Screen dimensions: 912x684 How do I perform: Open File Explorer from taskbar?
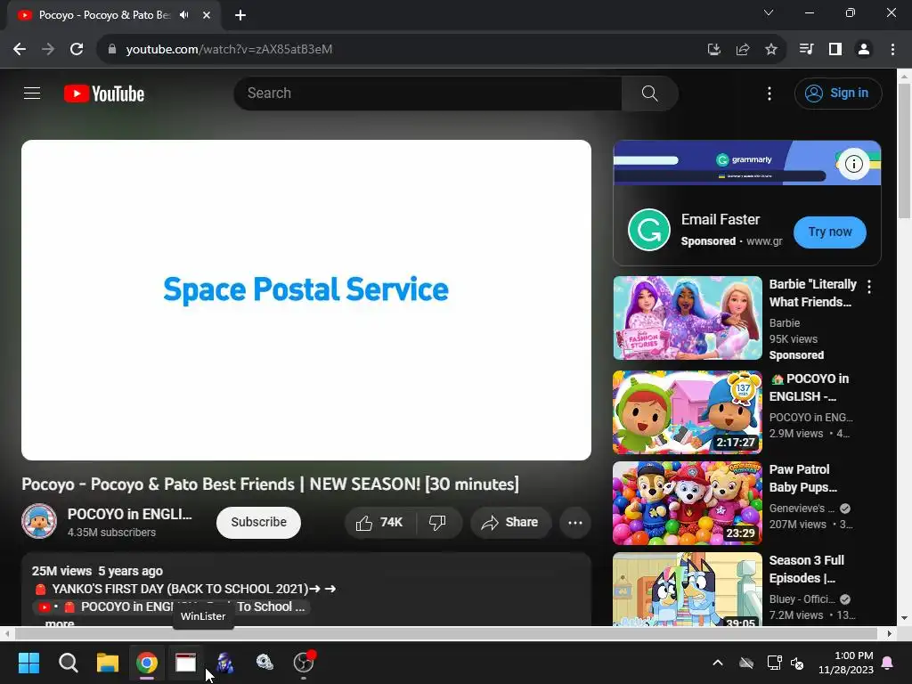108,663
